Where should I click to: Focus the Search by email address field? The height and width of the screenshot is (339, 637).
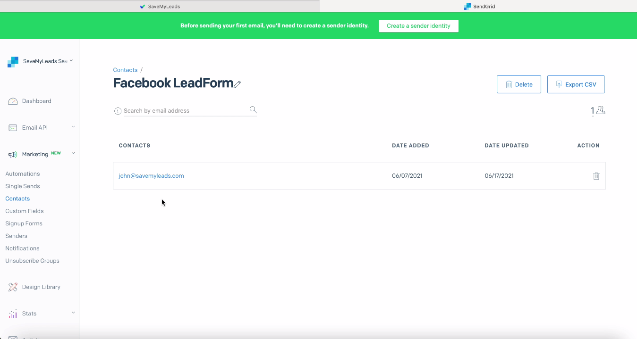186,111
